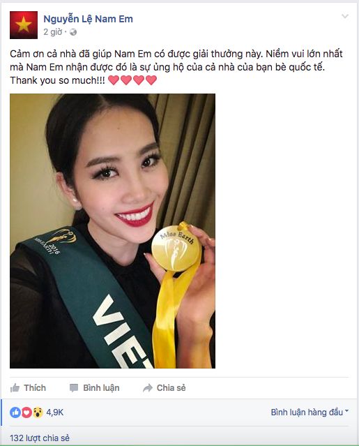Click the post text 'Thank you so much!!!'
The image size is (359, 446).
pos(57,80)
